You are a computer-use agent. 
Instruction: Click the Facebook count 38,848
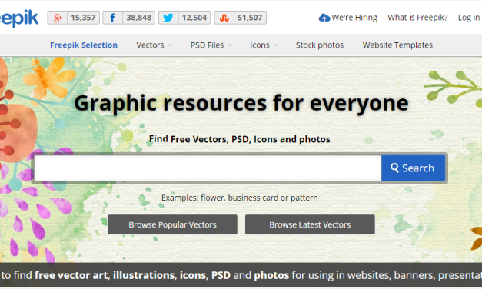click(138, 18)
